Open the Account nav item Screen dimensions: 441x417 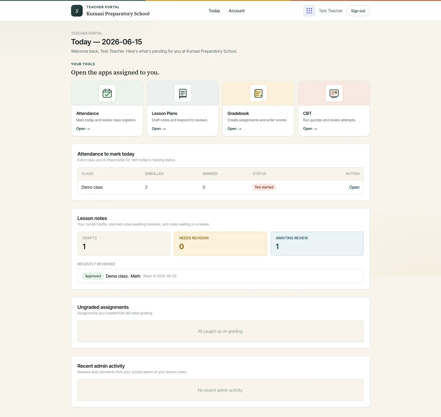tap(236, 11)
